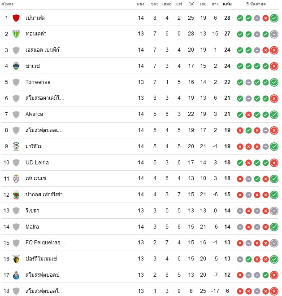Image resolution: width=282 pixels, height=296 pixels.
Task: Click Feirense crest in row 11
Action: 16,178
